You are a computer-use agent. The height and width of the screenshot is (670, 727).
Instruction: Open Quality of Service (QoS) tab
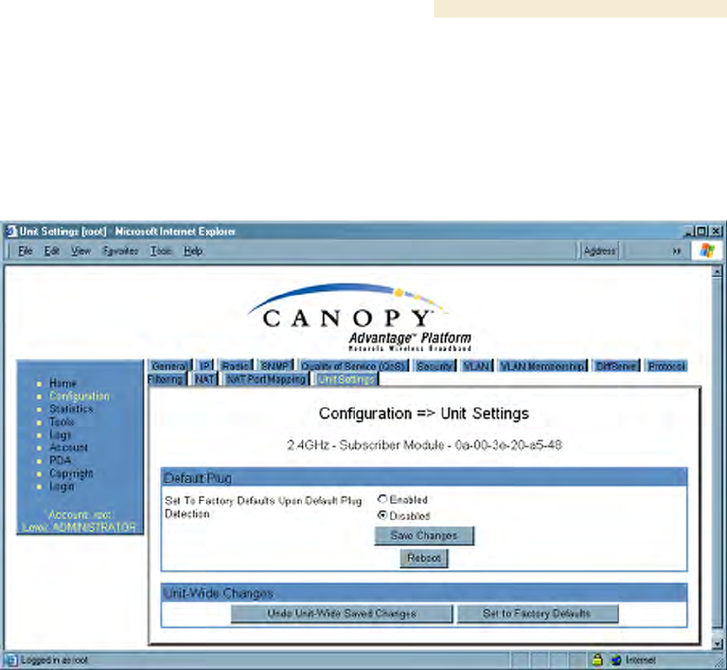353,366
